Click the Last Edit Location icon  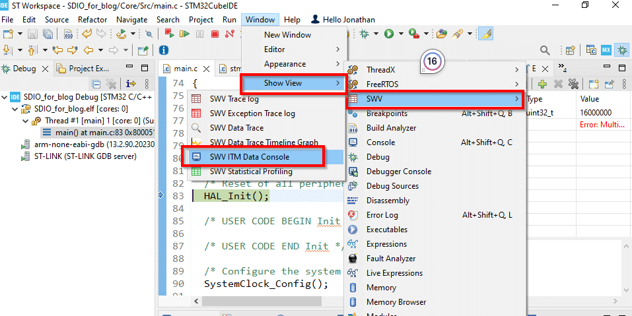(x=58, y=50)
